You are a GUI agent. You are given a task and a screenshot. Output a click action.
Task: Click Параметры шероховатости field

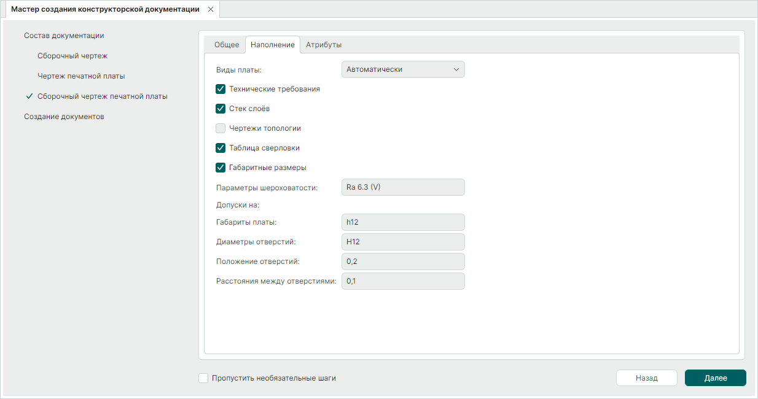[402, 187]
